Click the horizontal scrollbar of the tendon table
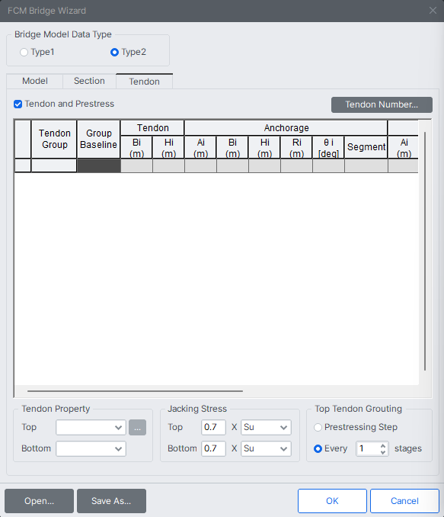This screenshot has height=517, width=444. point(135,391)
